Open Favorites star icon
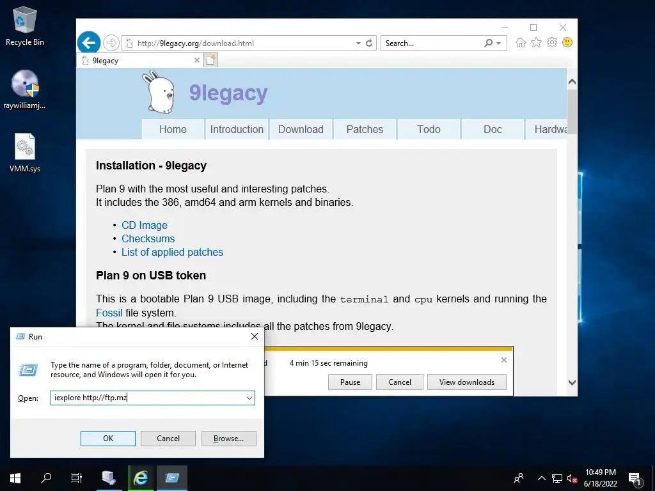 537,43
